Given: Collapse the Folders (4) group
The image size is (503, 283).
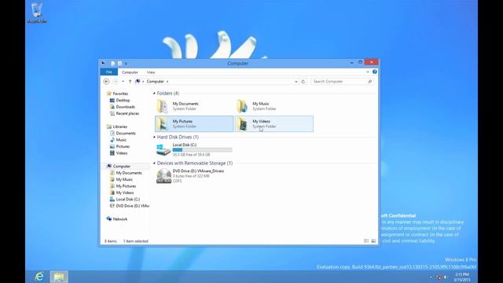Looking at the screenshot, I should [154, 94].
